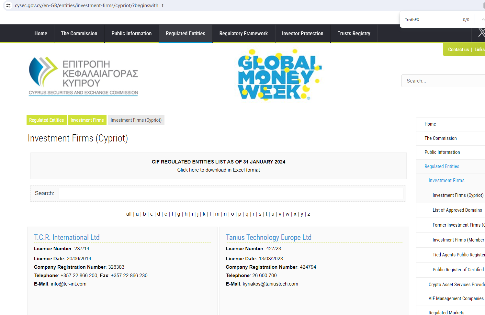Open List of Approved Domains in sidebar
Screen dimensions: 485x315
coord(457,210)
